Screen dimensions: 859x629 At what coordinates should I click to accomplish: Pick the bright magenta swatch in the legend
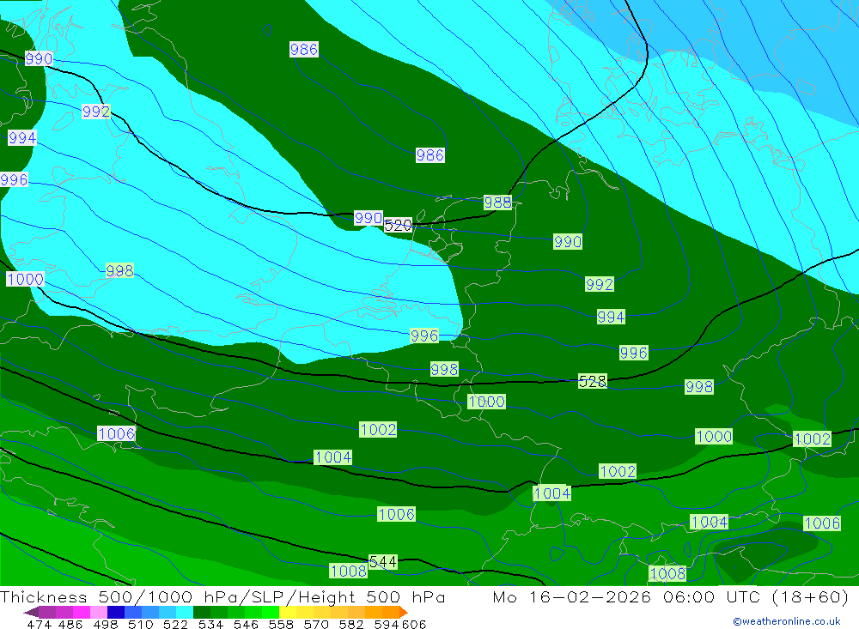82,612
